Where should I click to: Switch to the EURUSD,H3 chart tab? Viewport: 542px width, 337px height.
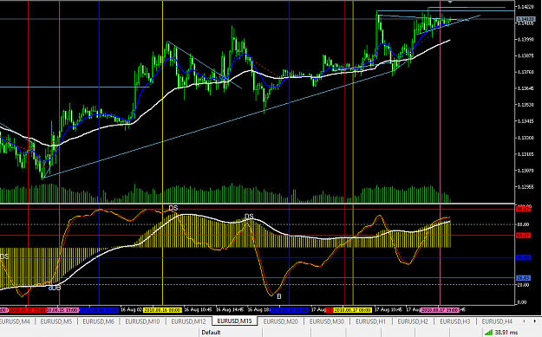tap(454, 321)
